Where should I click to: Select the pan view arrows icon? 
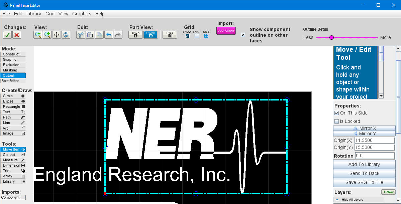coord(57,35)
